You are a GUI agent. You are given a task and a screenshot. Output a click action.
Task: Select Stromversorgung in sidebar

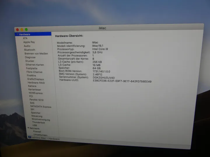pyautogui.click(x=41, y=119)
